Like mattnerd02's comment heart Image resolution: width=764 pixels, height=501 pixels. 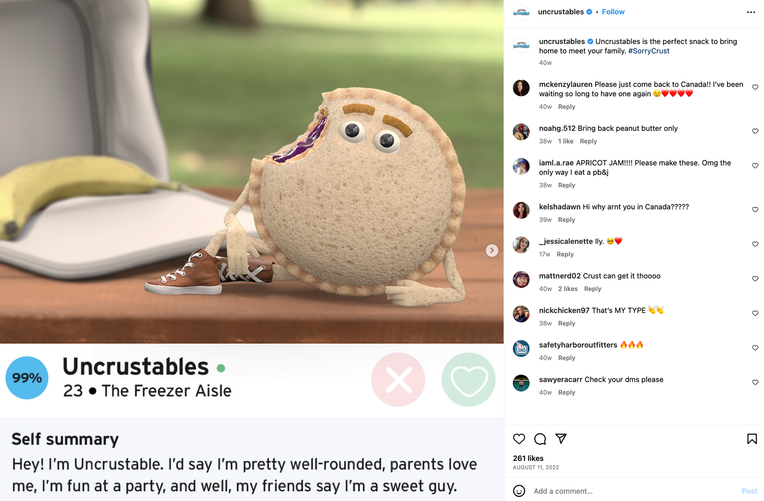755,279
